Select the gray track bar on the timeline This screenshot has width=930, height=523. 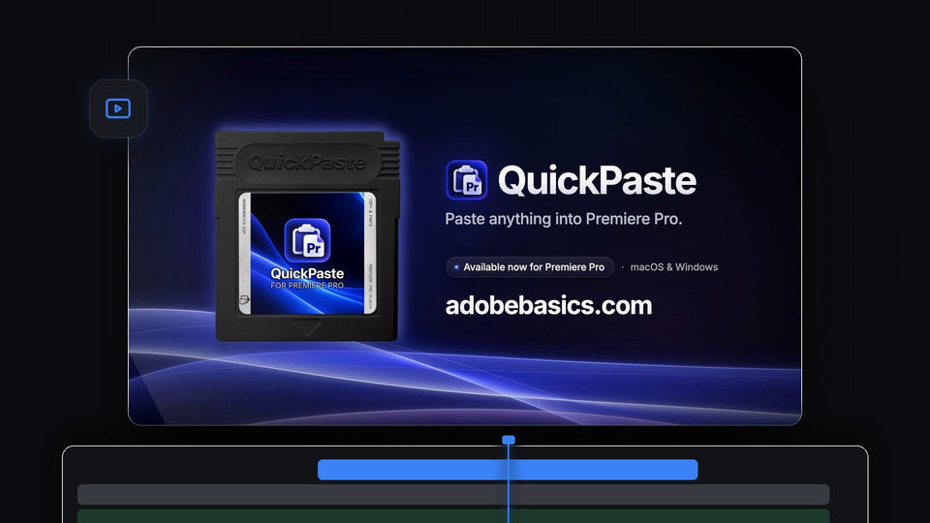click(x=453, y=495)
